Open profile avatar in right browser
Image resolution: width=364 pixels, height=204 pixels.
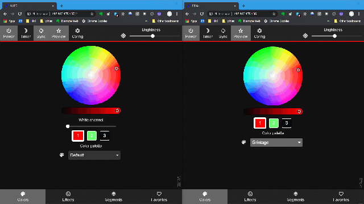coord(351,14)
